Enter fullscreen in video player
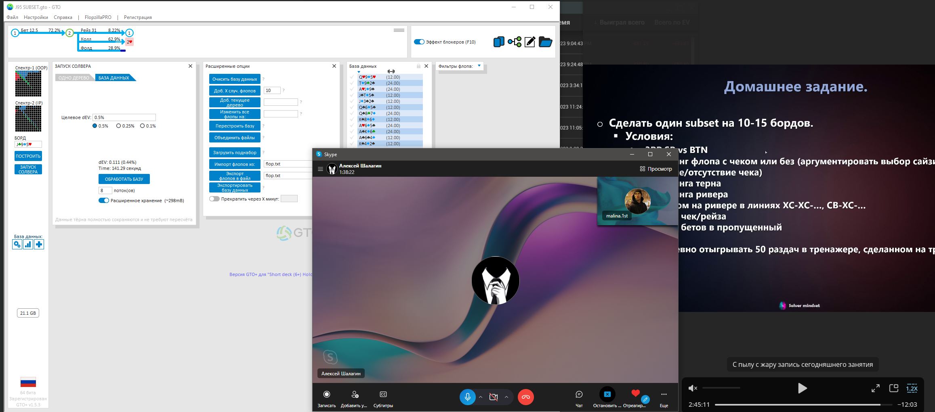Image resolution: width=935 pixels, height=412 pixels. click(876, 389)
